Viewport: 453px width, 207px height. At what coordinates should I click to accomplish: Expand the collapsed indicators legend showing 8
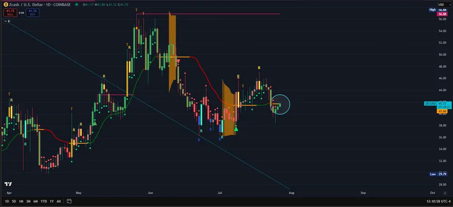click(7, 21)
